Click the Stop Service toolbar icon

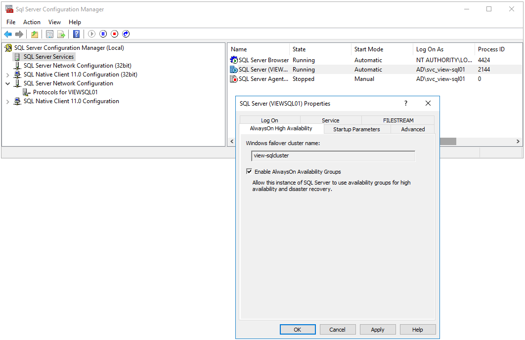[x=114, y=34]
